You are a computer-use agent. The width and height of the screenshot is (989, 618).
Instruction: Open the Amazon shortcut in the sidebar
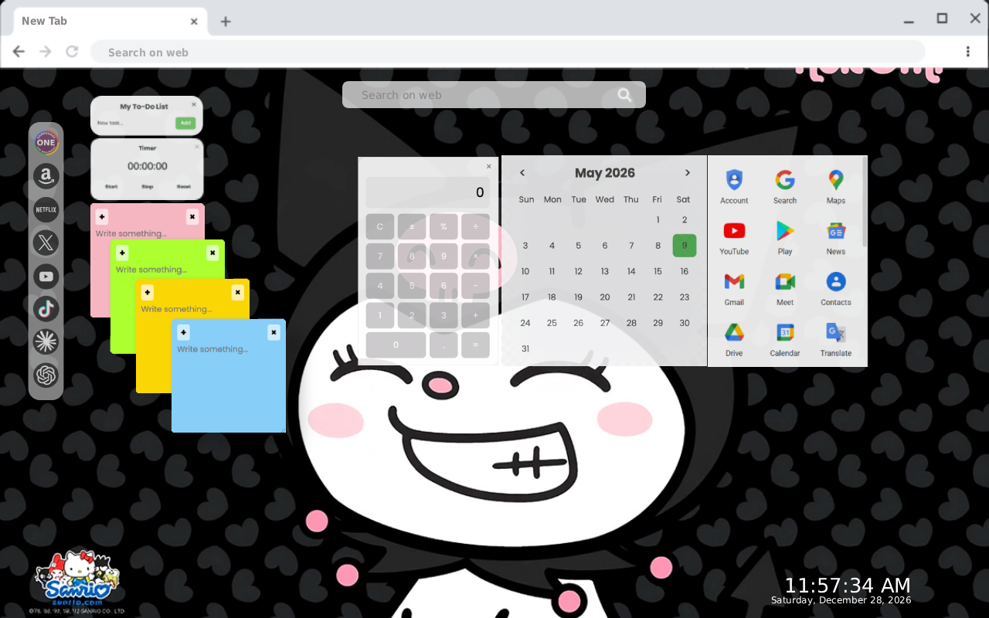[46, 176]
